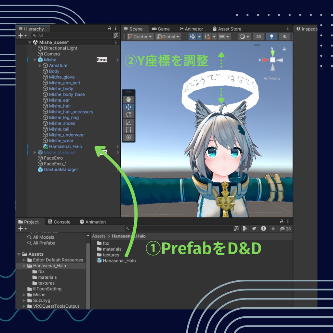Click Assets in the breadcrumb path

(x=99, y=236)
